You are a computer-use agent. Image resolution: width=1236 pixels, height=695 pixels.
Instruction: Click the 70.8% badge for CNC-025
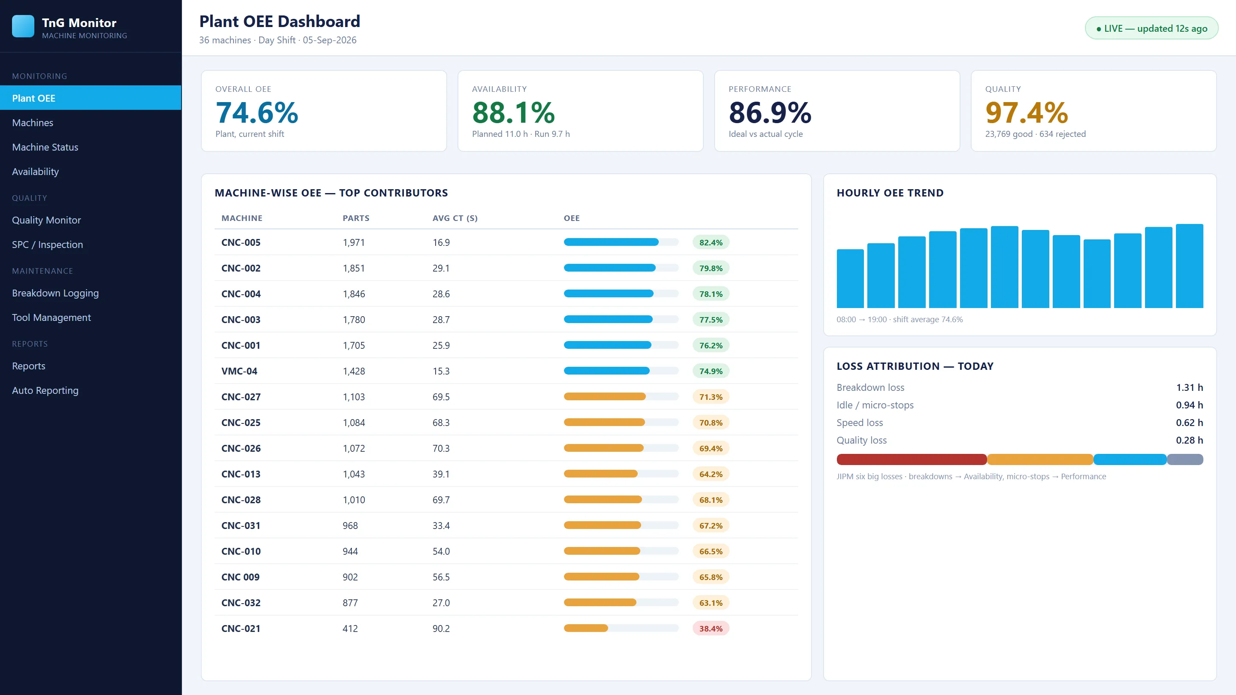[x=711, y=423]
